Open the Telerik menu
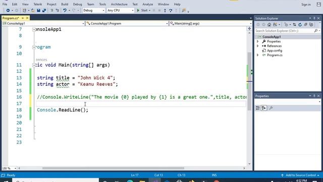The height and width of the screenshot is (182, 323). point(38,4)
